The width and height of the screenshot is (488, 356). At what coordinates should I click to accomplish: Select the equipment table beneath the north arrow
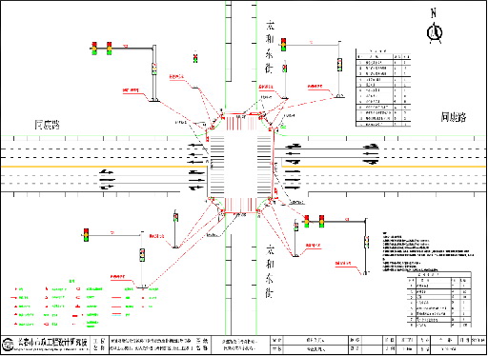click(383, 88)
